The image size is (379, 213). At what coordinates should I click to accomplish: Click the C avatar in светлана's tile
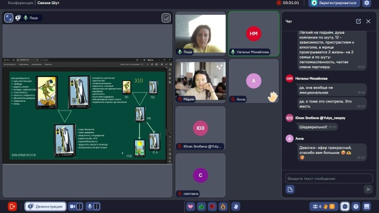[201, 175]
